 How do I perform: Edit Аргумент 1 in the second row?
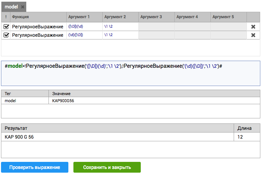(84, 35)
